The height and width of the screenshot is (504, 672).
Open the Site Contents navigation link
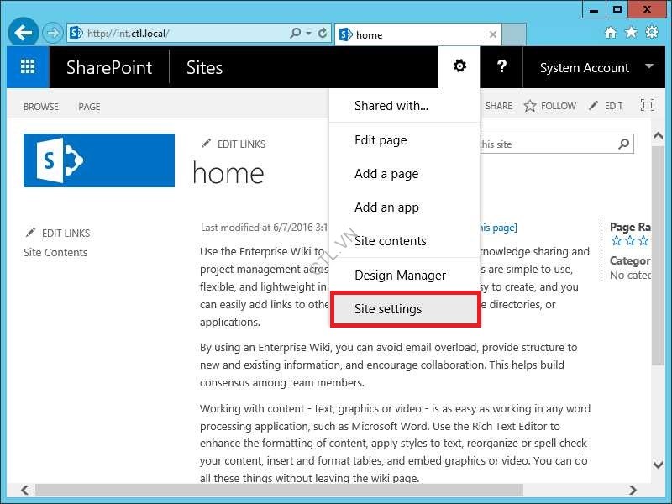[55, 252]
